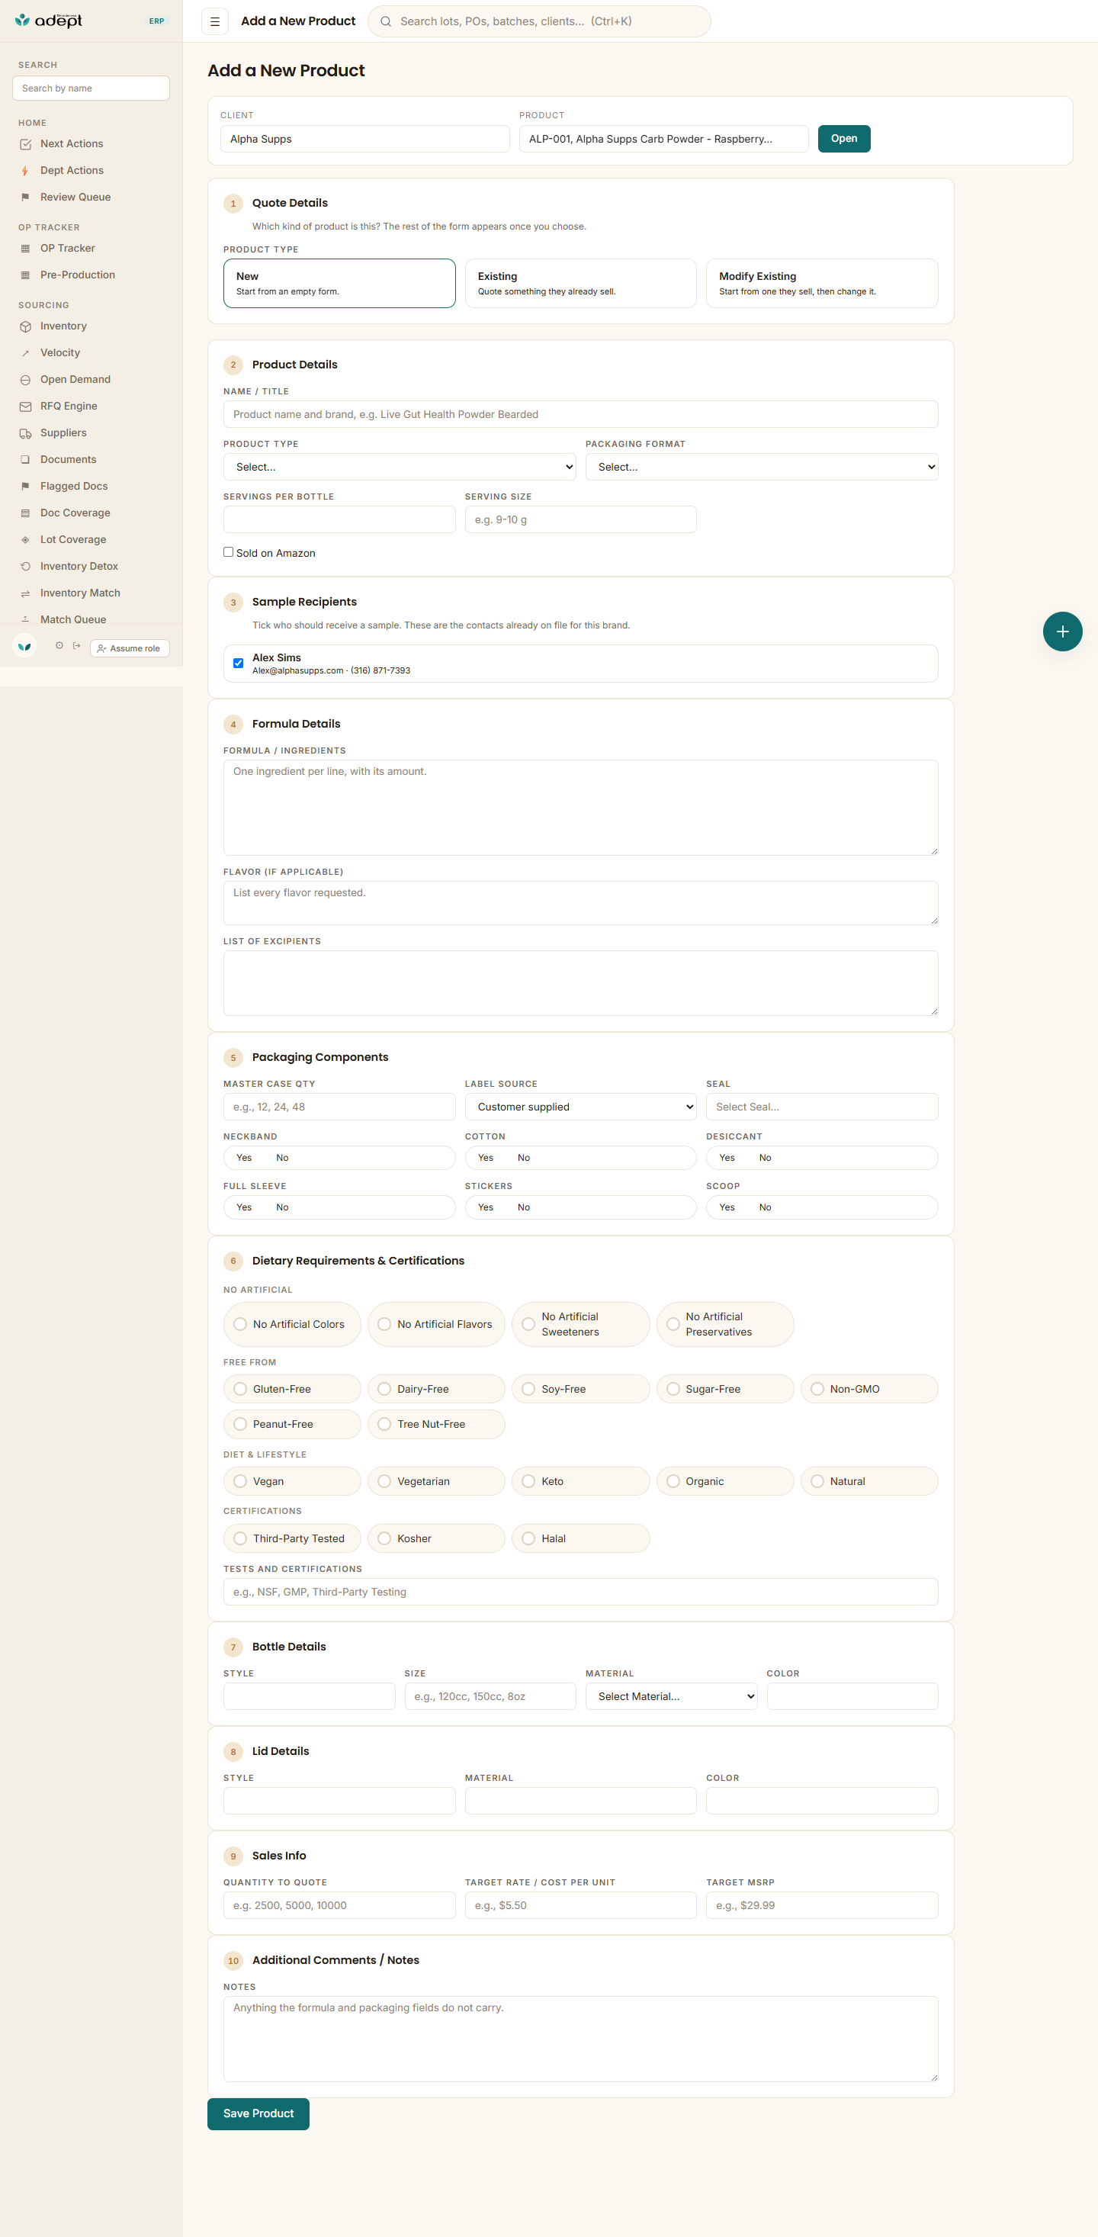Choose Yes for Neckband
This screenshot has height=2237, width=1098.
pyautogui.click(x=244, y=1158)
